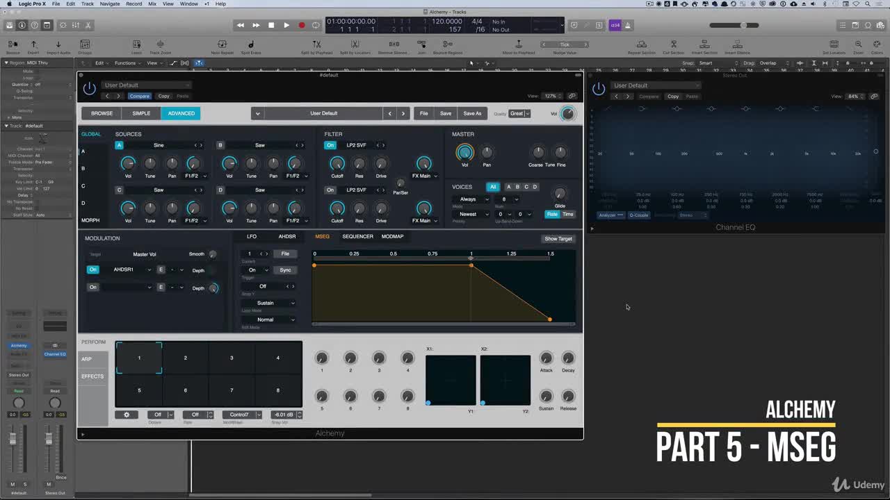Toggle the Cycle mode button
The height and width of the screenshot is (500, 890).
316,25
